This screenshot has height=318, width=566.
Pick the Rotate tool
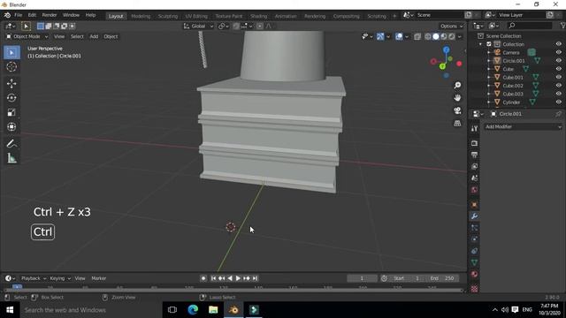11,98
